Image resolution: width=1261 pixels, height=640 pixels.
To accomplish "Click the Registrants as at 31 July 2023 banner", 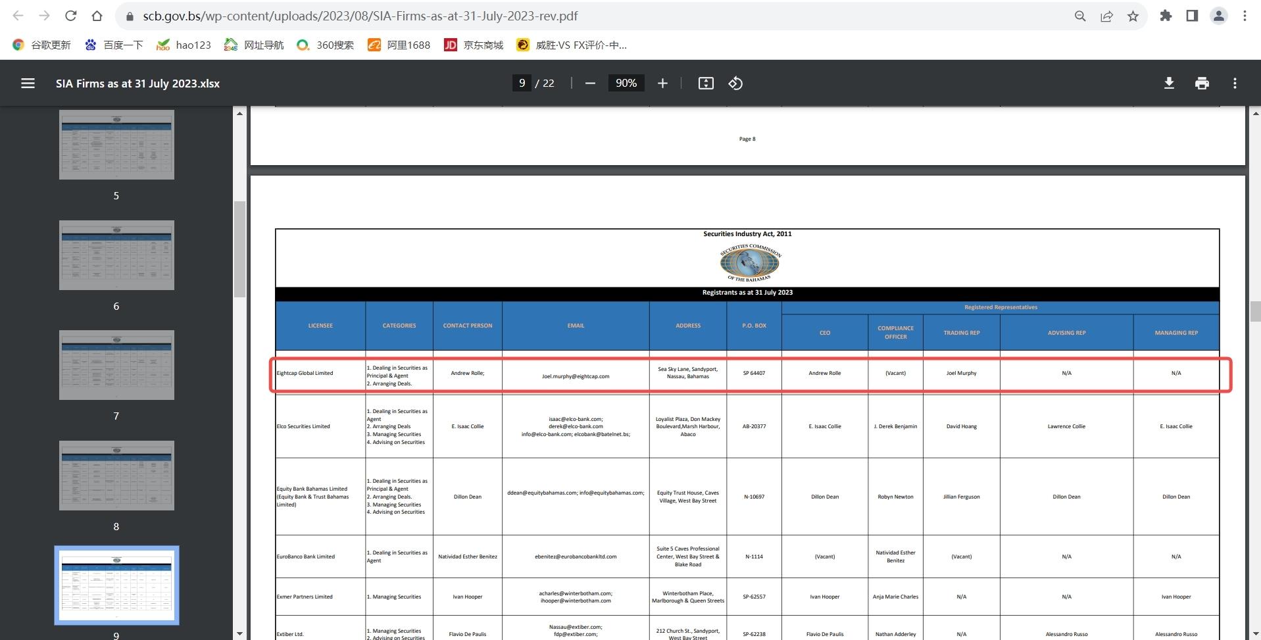I will point(747,293).
